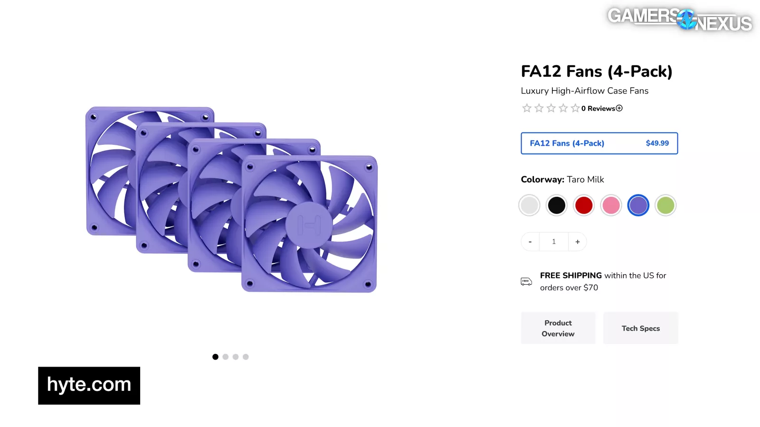
Task: Click the fifth empty rating star
Action: point(575,108)
